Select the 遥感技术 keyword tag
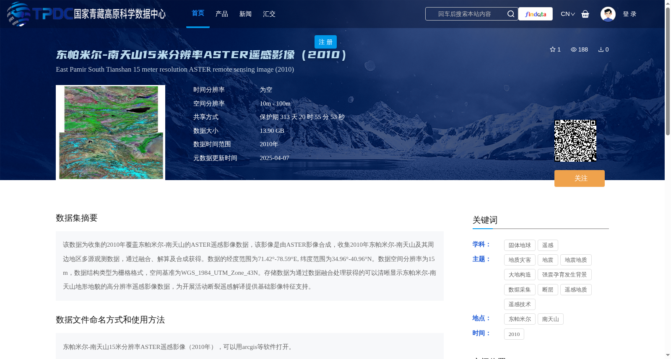671x359 pixels. [x=520, y=305]
